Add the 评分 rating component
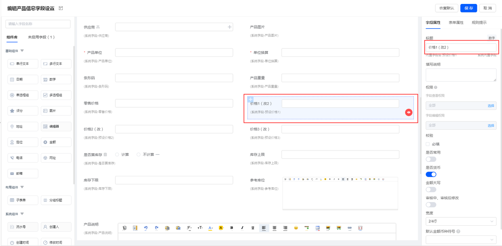 pos(23,111)
